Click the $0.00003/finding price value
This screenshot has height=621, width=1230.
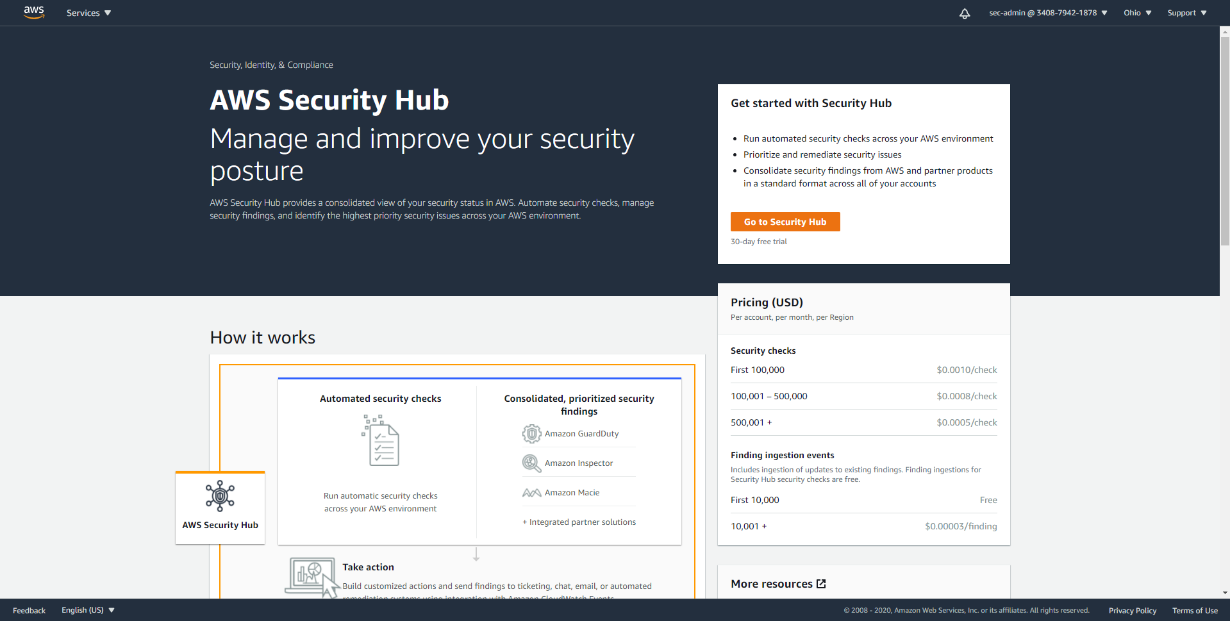[x=961, y=526]
